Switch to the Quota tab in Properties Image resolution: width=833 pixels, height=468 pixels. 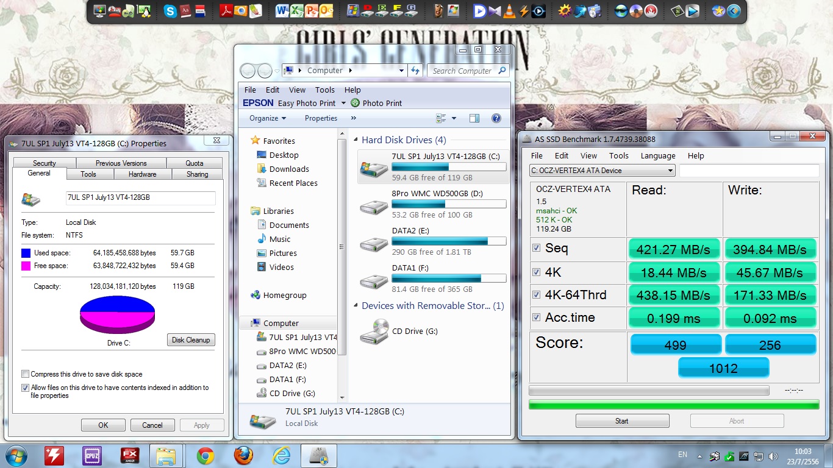pyautogui.click(x=195, y=163)
